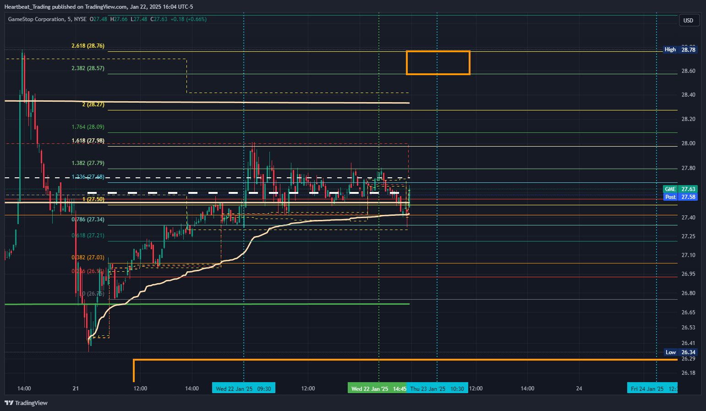Click the Low 26.34 price label
The image size is (706, 411).
(681, 352)
